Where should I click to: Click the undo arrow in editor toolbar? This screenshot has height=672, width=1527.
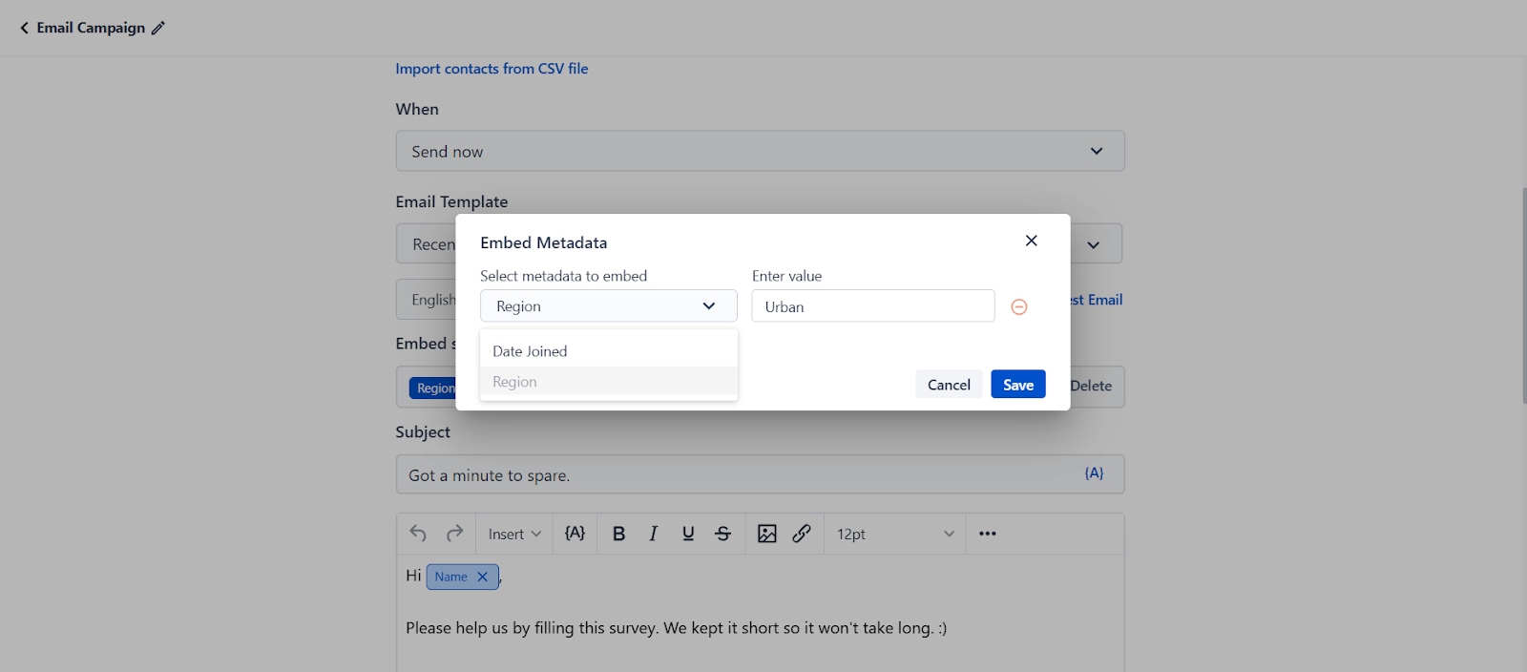(x=418, y=534)
